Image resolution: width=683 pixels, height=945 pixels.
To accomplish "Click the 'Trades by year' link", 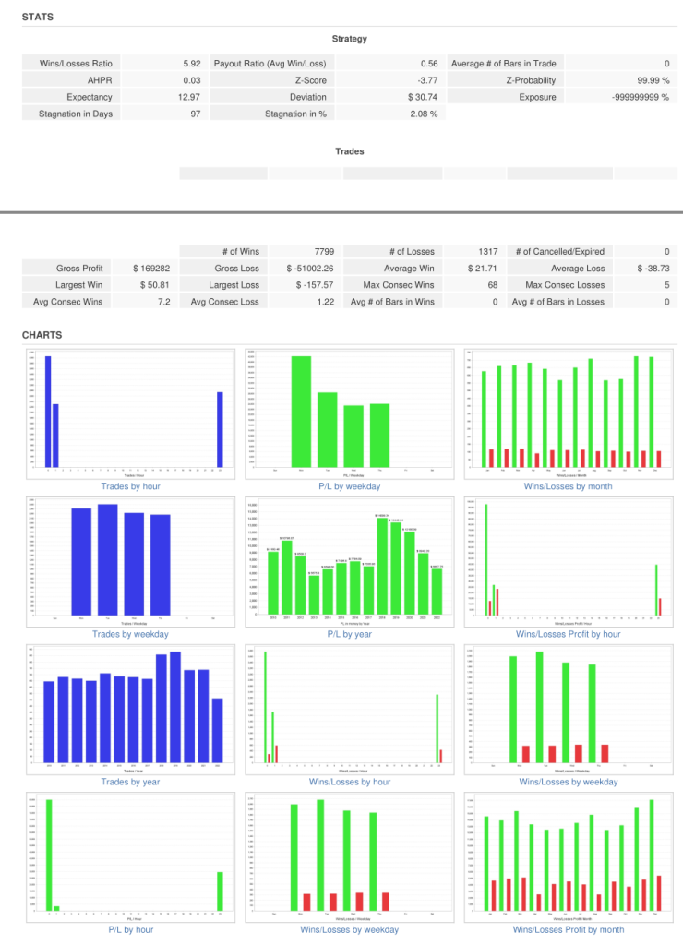I will pos(130,782).
